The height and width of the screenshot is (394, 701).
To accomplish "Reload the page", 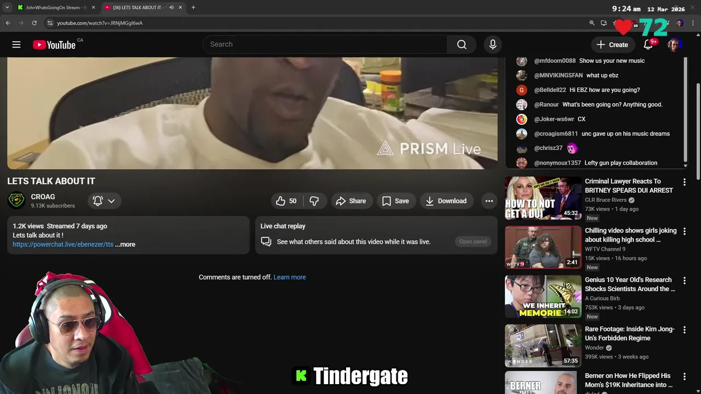I will tap(34, 23).
